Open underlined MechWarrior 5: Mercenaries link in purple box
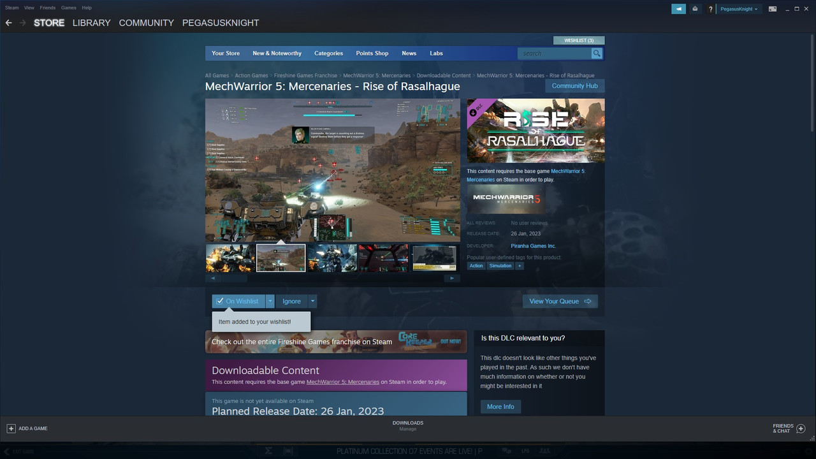This screenshot has width=816, height=459. 343,382
